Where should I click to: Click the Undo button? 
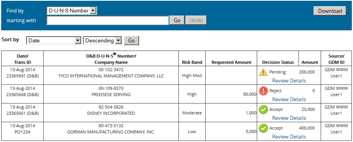(x=196, y=20)
